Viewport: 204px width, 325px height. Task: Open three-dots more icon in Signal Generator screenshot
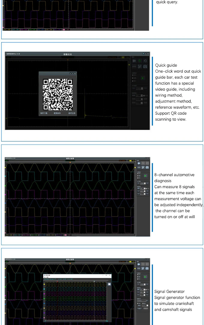tap(139, 268)
